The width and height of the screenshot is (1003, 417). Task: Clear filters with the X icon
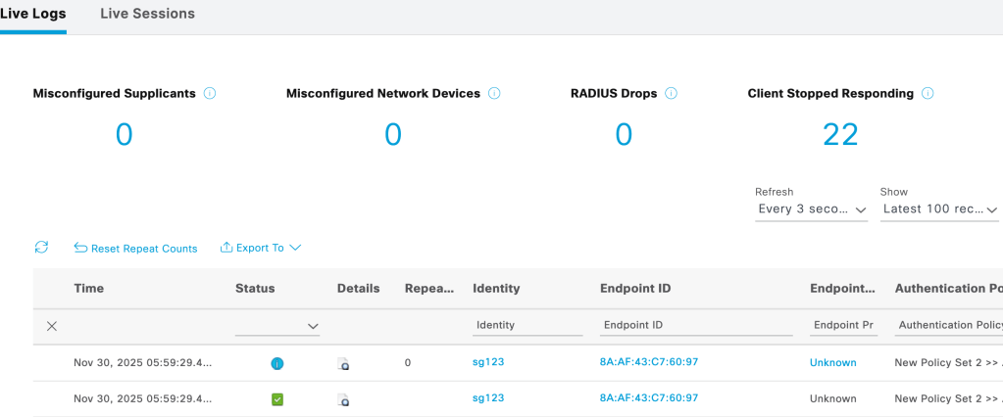pyautogui.click(x=52, y=326)
